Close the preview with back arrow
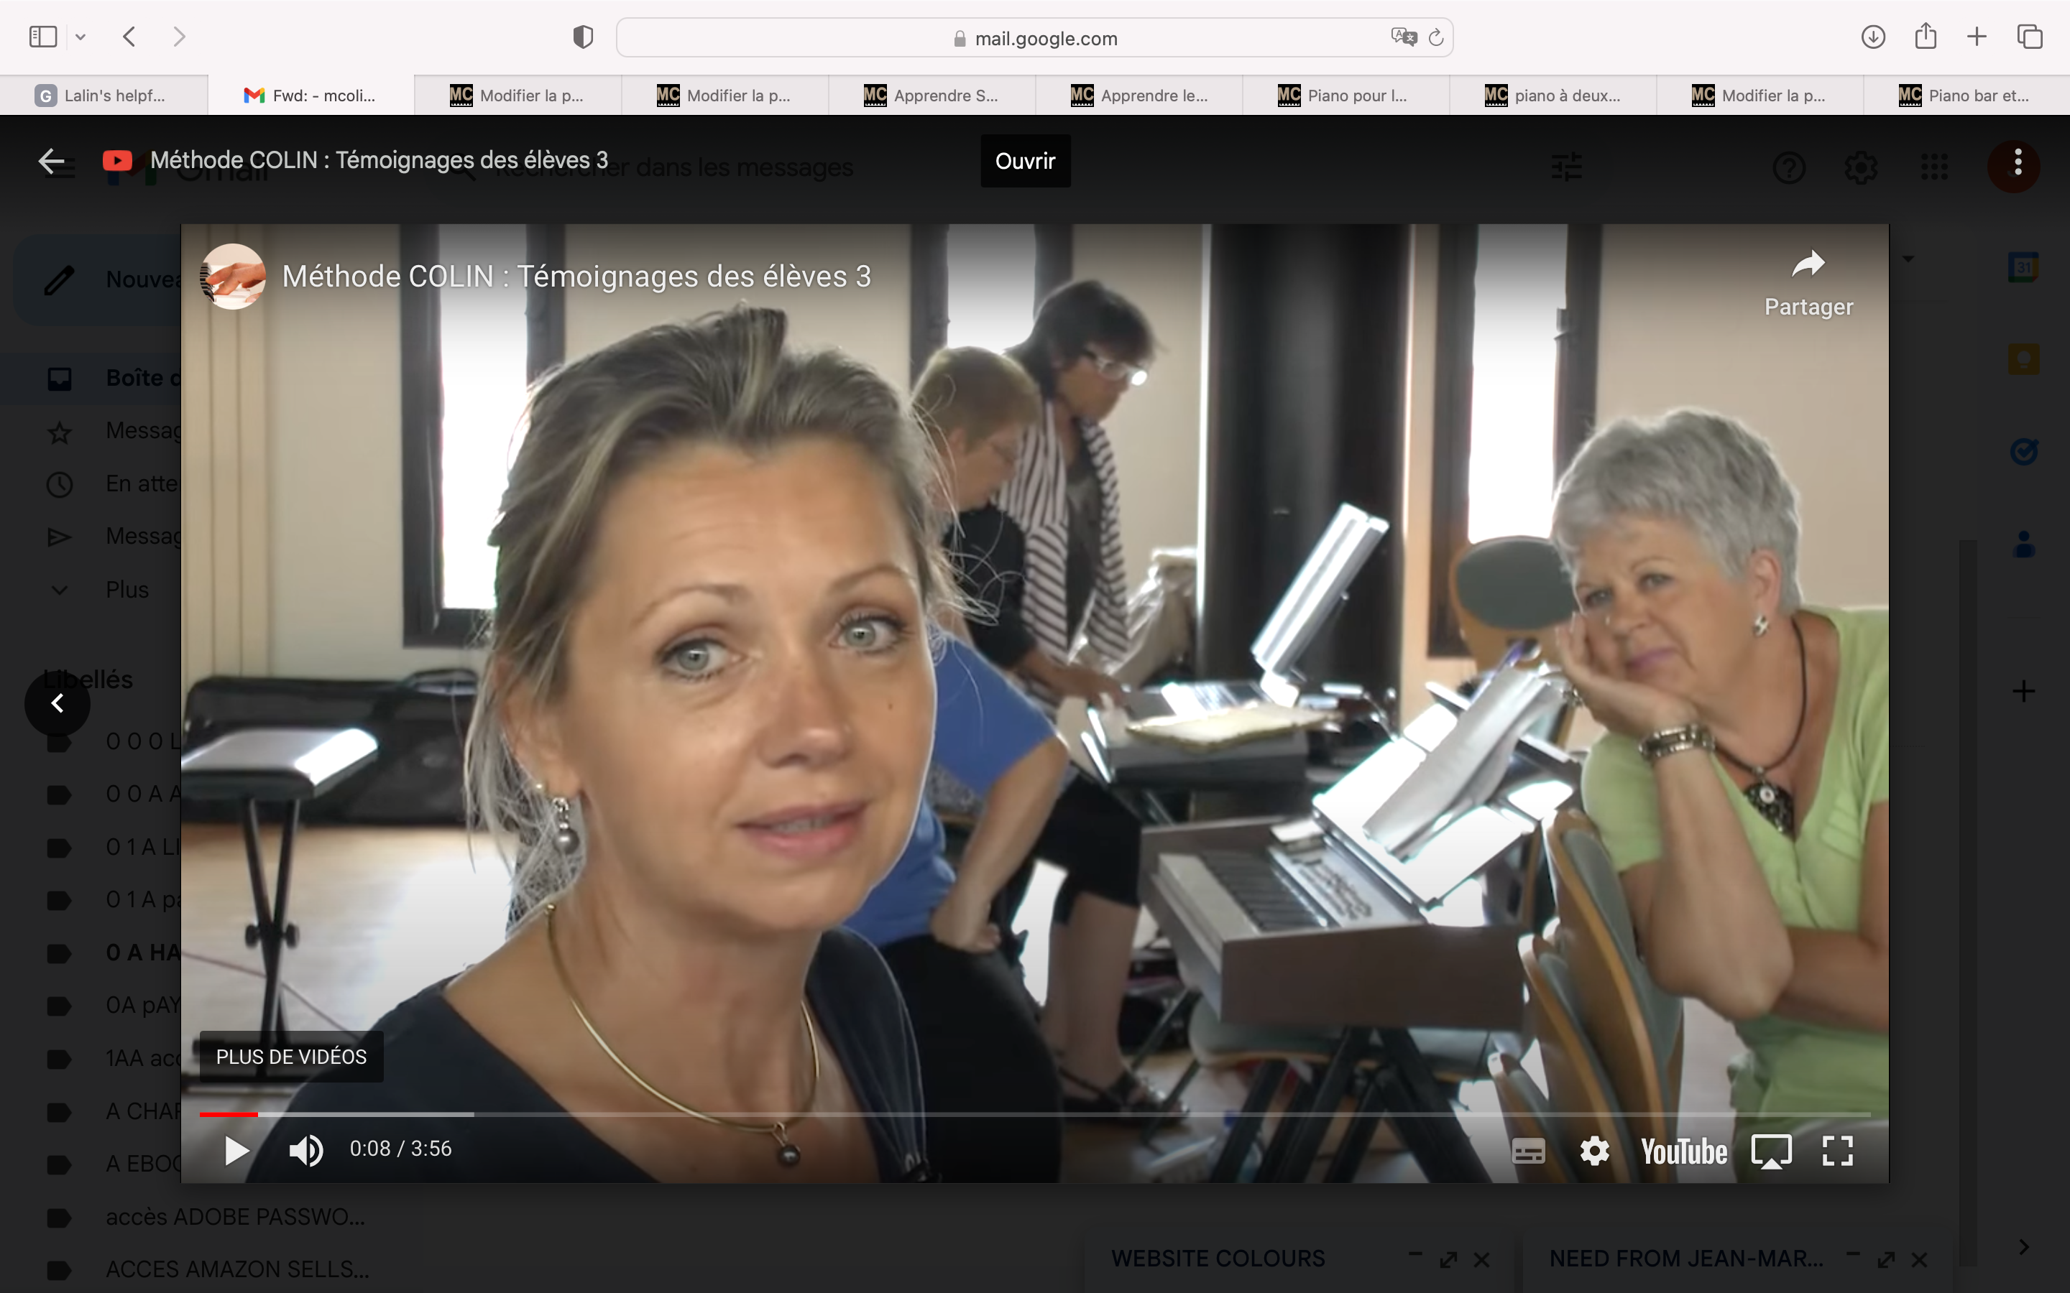The image size is (2070, 1293). pos(51,161)
